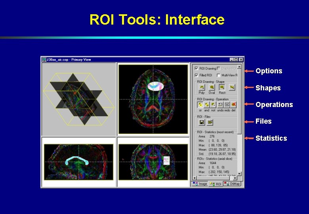This screenshot has height=214, width=309.
Task: Maximize the Primary View window
Action: click(x=236, y=59)
